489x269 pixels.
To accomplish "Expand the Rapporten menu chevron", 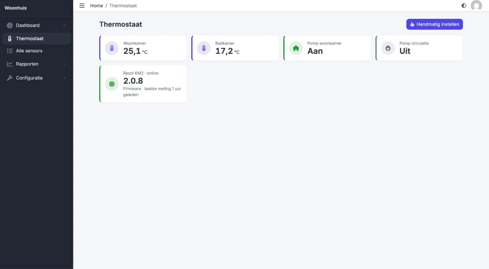I will pyautogui.click(x=64, y=64).
